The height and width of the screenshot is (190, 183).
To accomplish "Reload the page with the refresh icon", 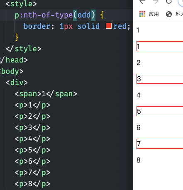I will click(169, 2).
